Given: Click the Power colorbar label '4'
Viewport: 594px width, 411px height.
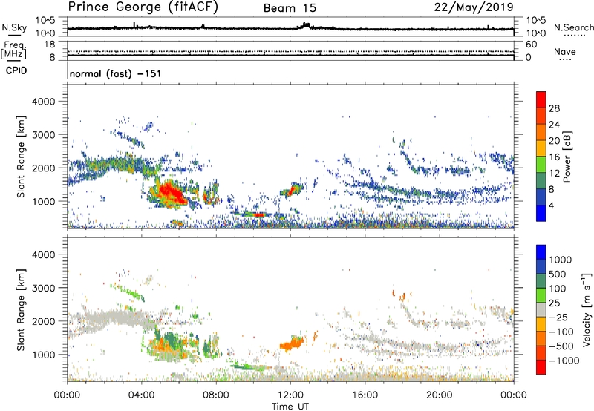Looking at the screenshot, I should click(x=552, y=205).
